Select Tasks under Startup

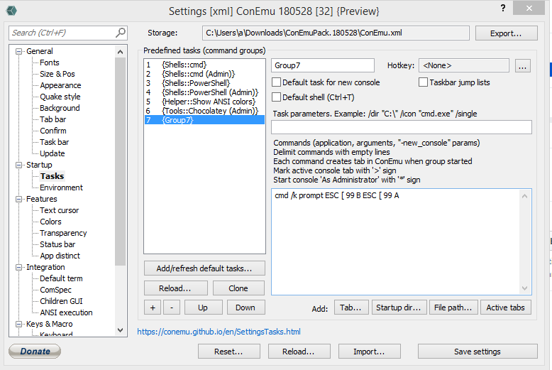click(52, 176)
